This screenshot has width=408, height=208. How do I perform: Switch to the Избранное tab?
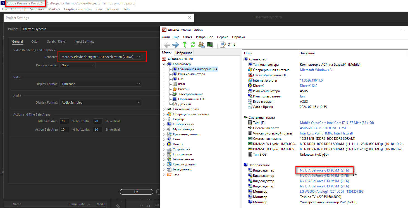tap(184, 53)
